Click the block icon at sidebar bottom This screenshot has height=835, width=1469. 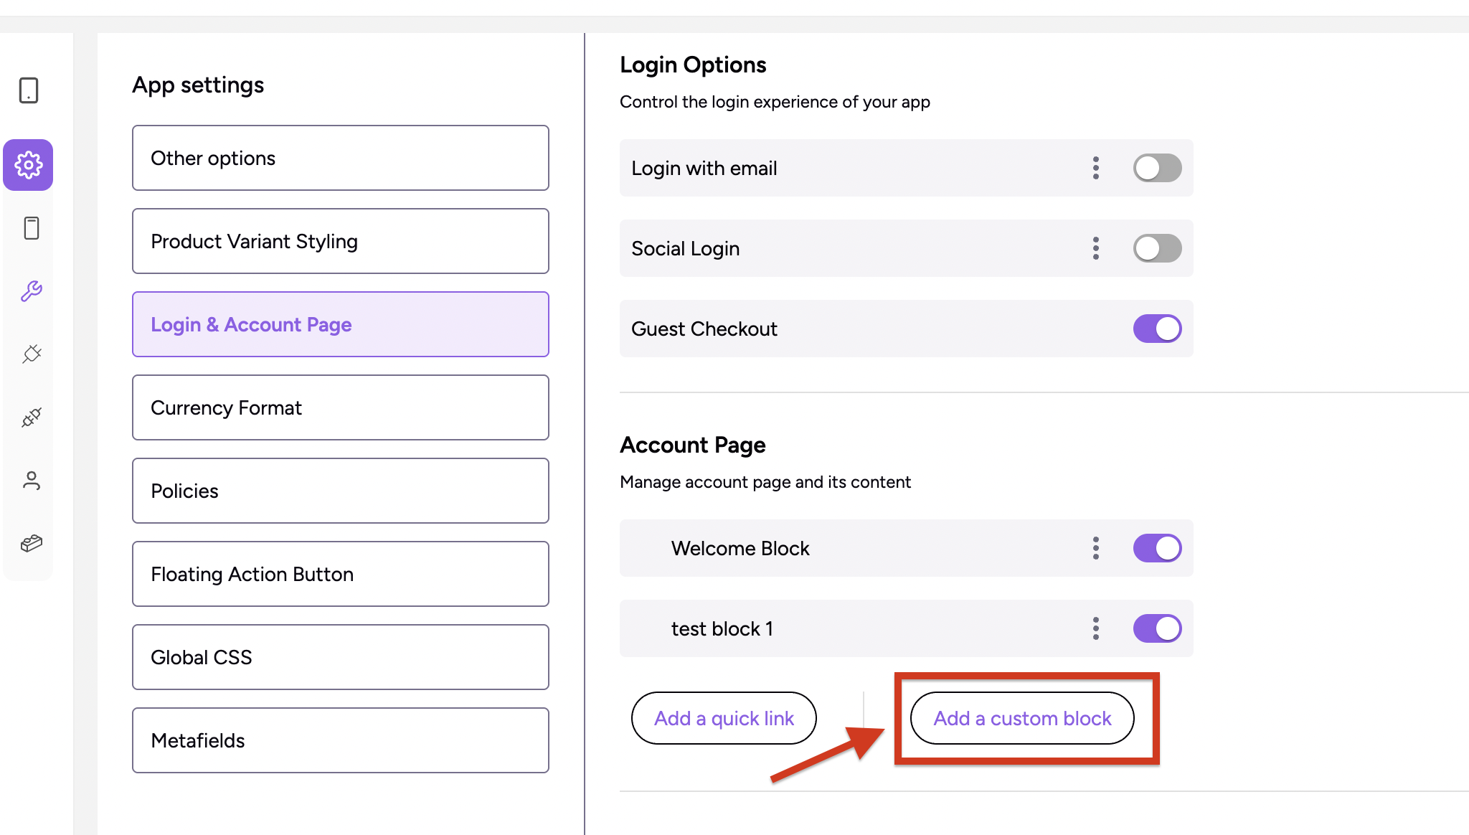pos(32,543)
